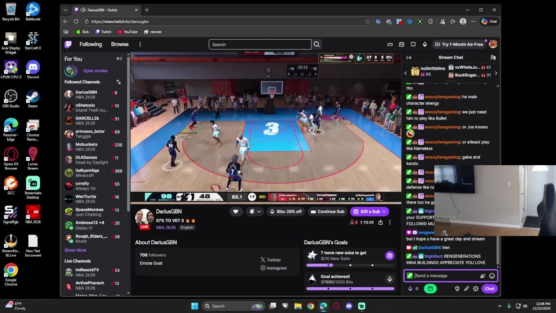Click the Bits goal progress bar
Screen dimensions: 556x313
click(x=350, y=289)
